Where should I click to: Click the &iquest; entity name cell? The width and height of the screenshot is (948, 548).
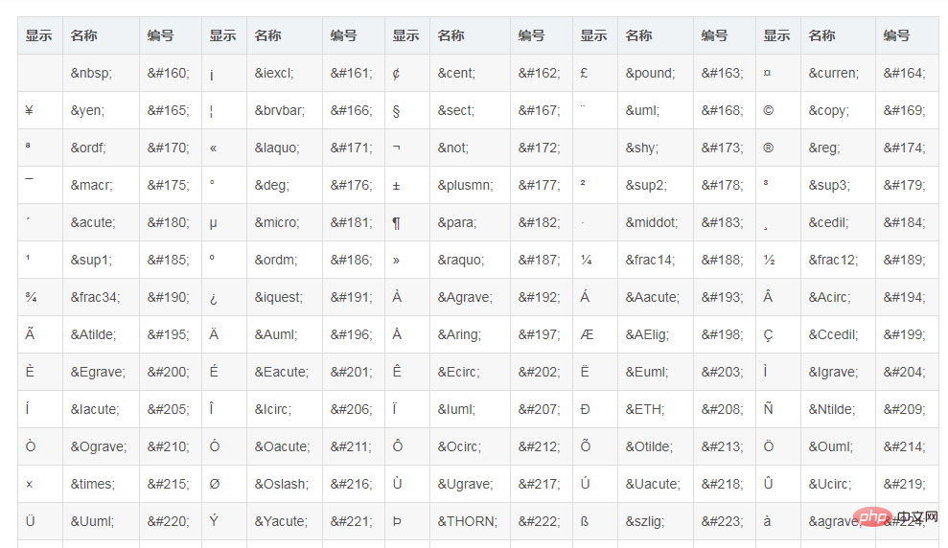(284, 297)
